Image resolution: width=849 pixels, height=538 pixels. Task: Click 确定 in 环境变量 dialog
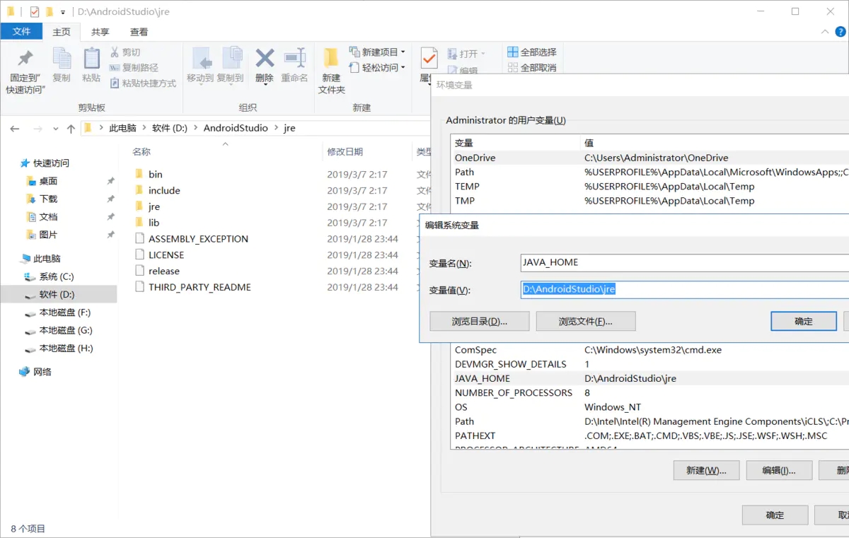pos(775,515)
